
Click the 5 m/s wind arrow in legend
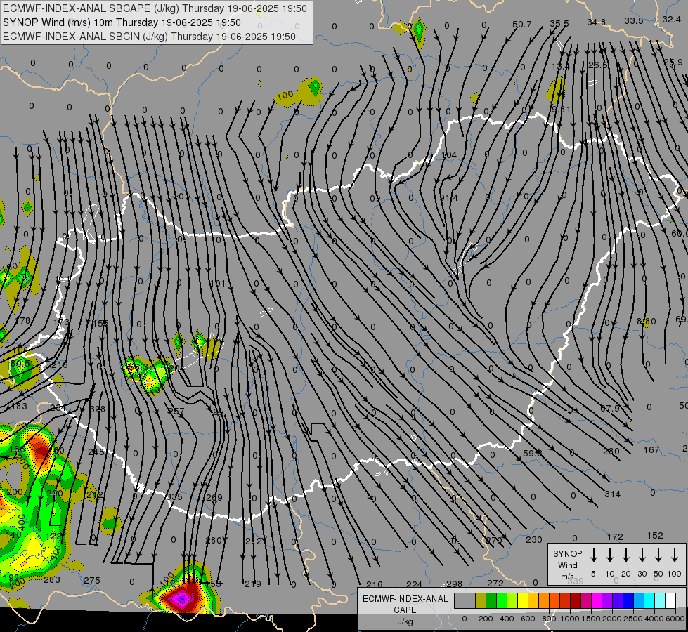[593, 555]
